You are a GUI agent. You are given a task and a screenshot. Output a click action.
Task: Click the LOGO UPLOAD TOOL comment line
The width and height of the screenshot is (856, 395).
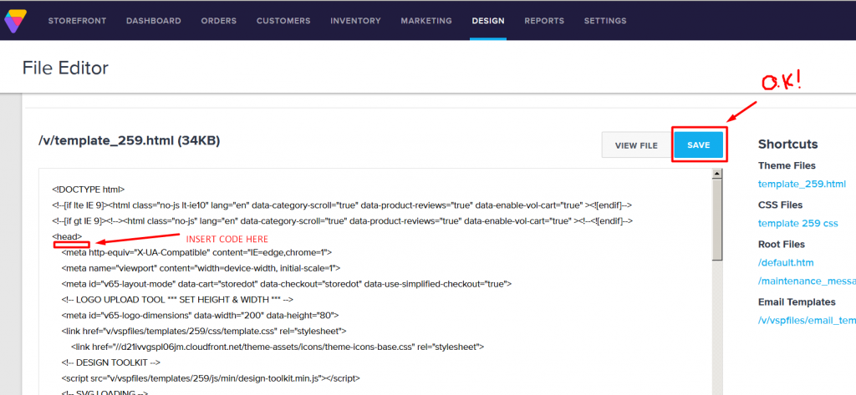point(177,300)
